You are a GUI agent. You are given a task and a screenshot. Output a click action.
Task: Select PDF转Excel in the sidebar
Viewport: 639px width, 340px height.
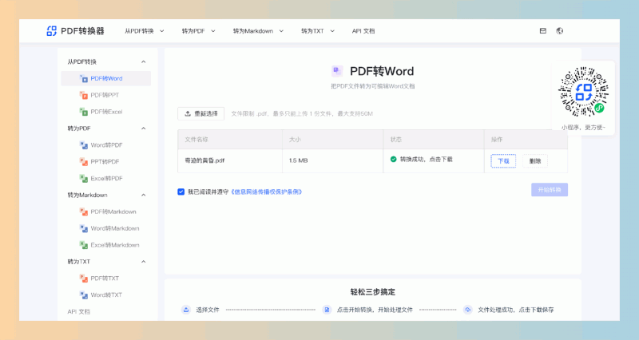(x=106, y=112)
